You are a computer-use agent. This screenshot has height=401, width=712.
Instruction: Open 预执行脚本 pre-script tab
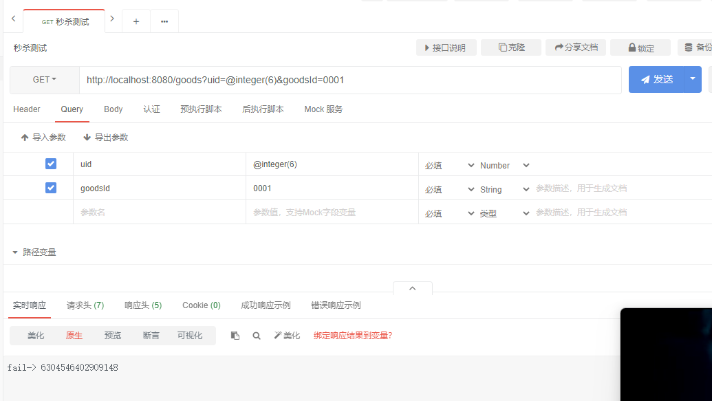click(x=201, y=109)
